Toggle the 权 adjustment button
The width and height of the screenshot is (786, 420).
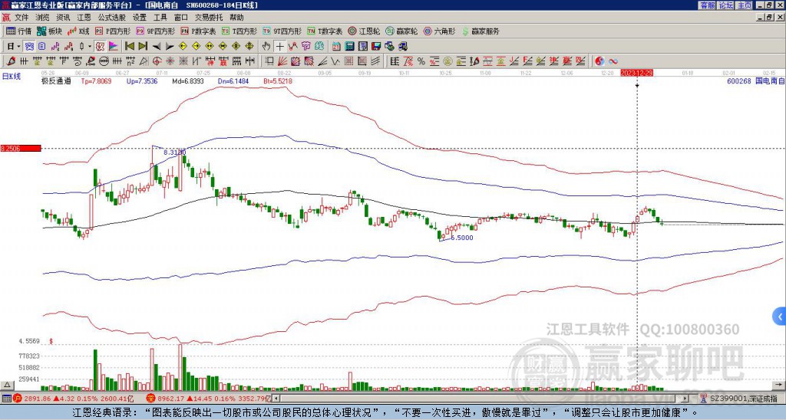tap(100, 47)
